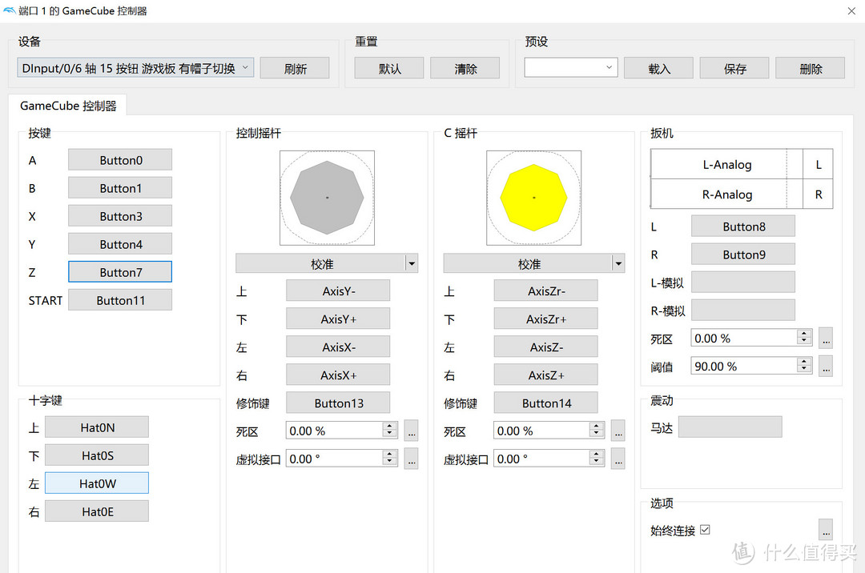Adjust control stick dead zone spinner

point(390,431)
